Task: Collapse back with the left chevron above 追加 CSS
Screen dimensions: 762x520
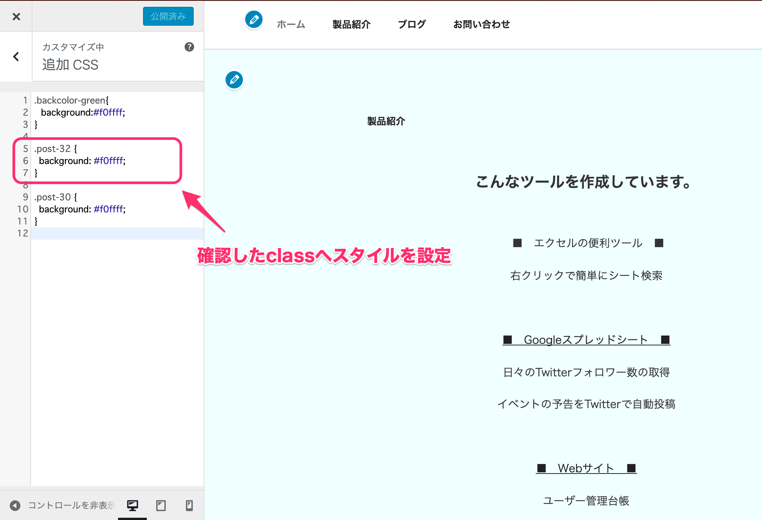Action: tap(16, 57)
